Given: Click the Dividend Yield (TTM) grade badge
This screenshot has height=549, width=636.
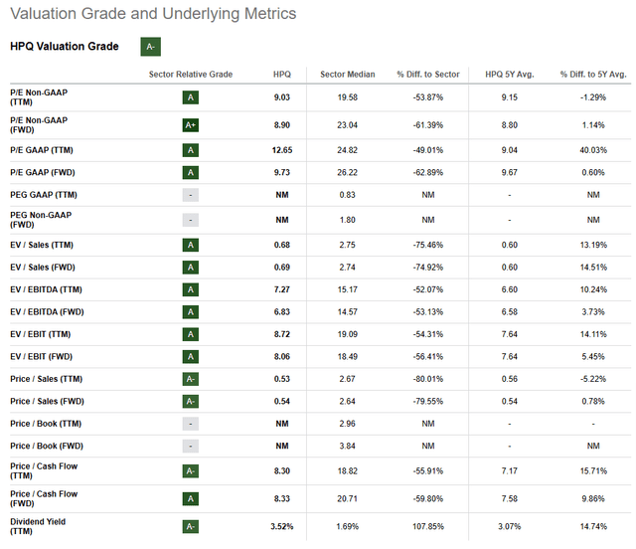Looking at the screenshot, I should tap(190, 526).
